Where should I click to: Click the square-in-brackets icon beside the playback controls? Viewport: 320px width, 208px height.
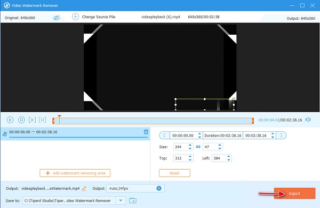click(43, 120)
